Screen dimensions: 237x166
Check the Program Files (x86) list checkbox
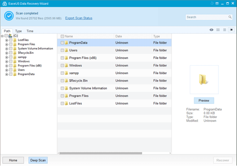coord(62,58)
